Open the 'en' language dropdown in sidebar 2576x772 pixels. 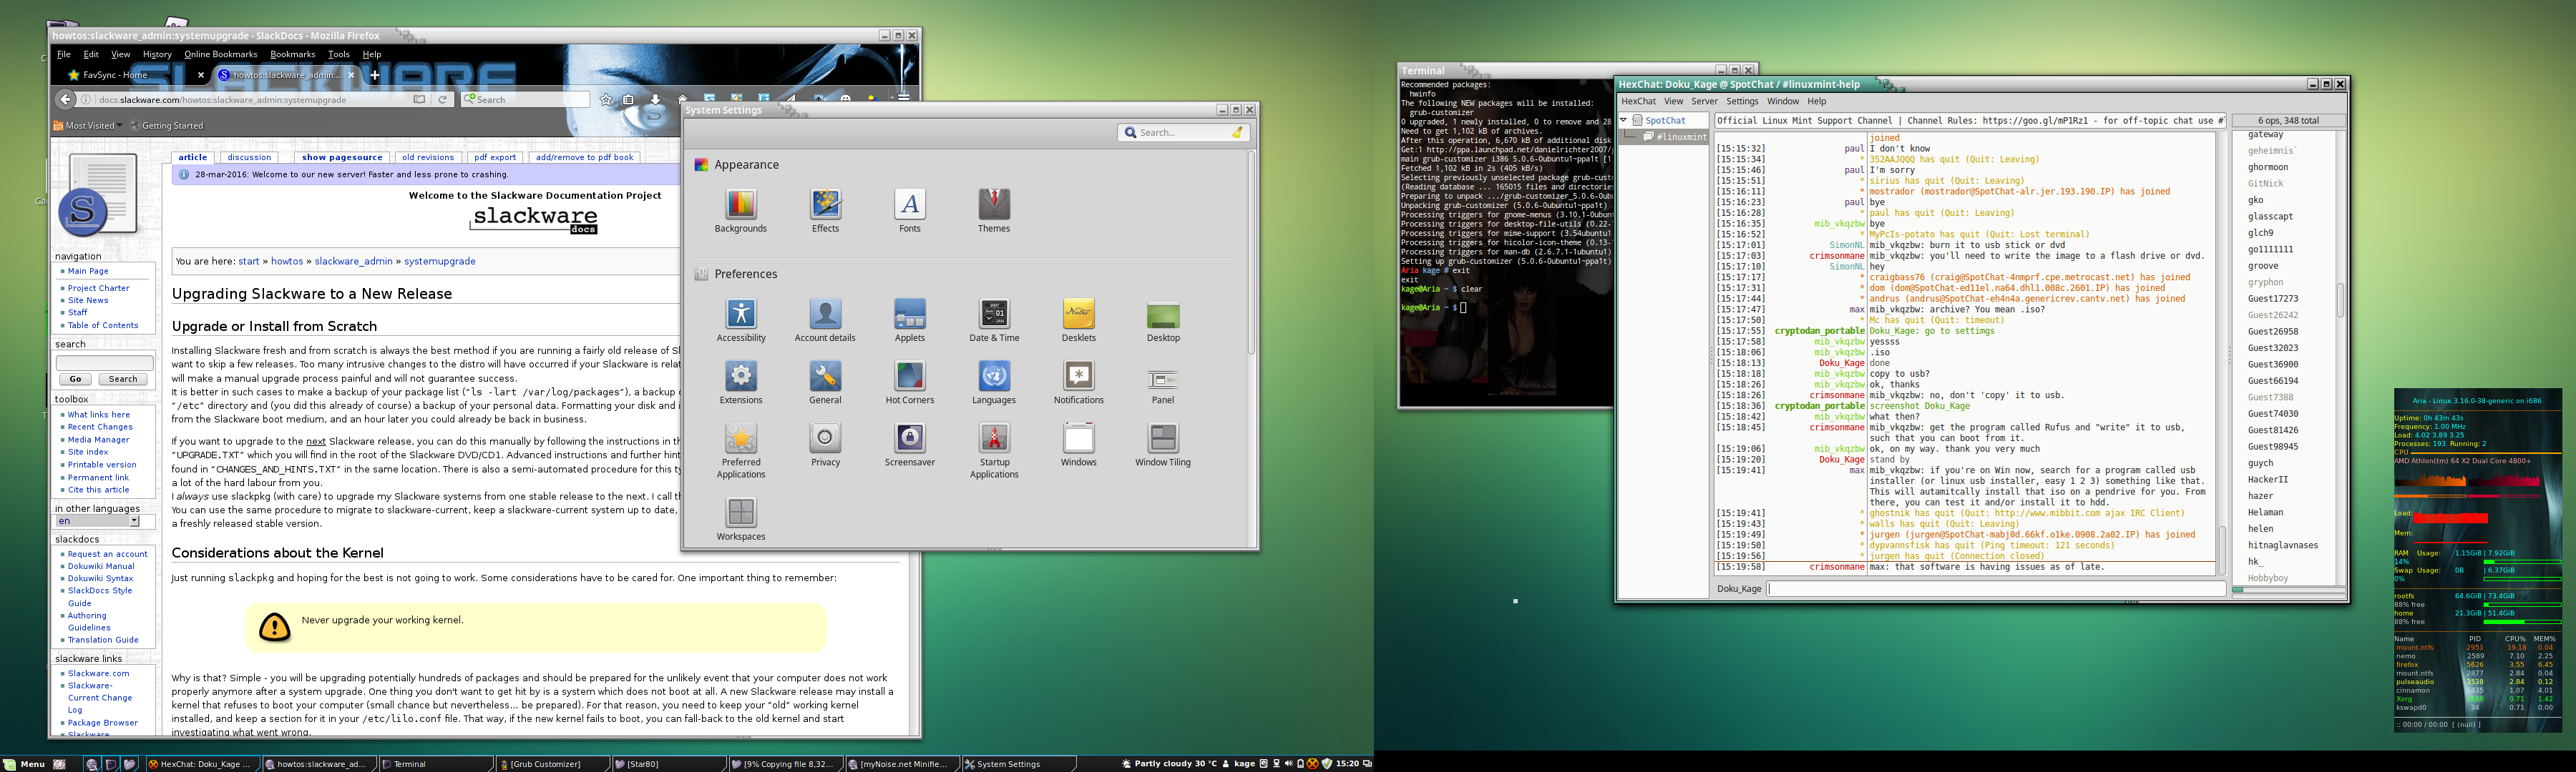[x=98, y=520]
